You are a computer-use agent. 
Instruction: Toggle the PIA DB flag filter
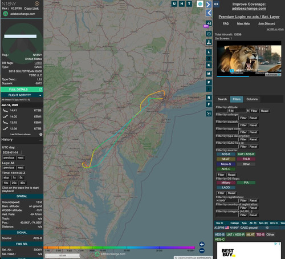[x=246, y=183]
